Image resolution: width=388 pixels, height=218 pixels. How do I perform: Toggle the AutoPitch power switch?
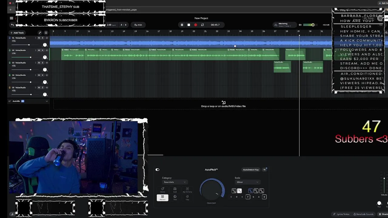(157, 170)
